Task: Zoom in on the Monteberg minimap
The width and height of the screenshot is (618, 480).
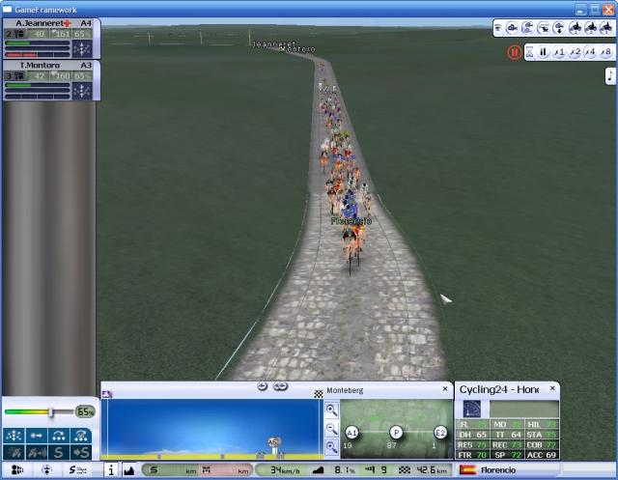Action: point(331,409)
